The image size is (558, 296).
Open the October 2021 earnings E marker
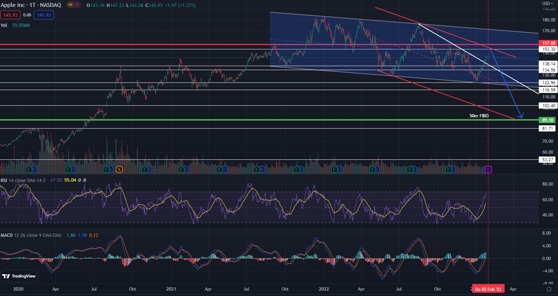[296, 169]
